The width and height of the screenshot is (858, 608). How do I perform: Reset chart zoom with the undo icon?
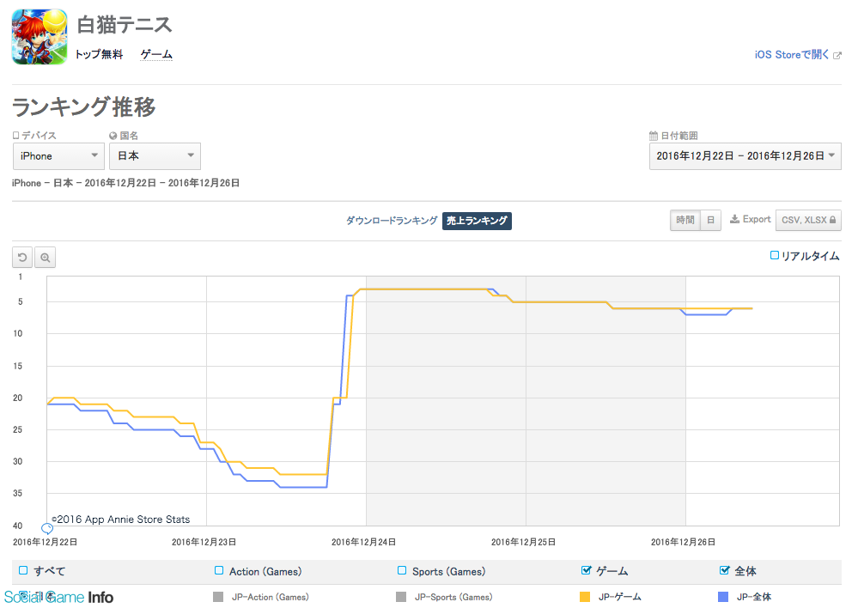click(x=22, y=258)
